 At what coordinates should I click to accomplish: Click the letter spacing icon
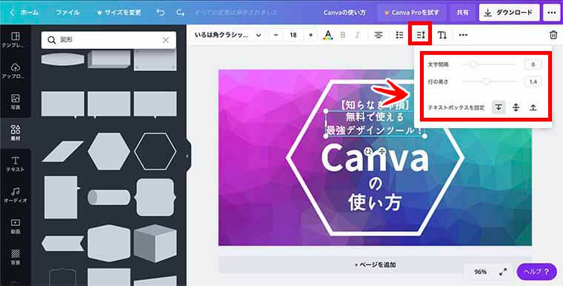(x=421, y=35)
